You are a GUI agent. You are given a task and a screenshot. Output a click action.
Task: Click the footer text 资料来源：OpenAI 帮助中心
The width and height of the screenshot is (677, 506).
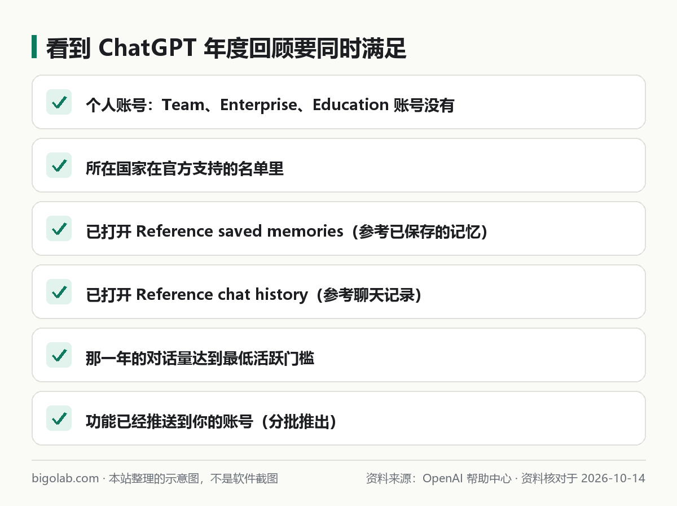click(438, 479)
